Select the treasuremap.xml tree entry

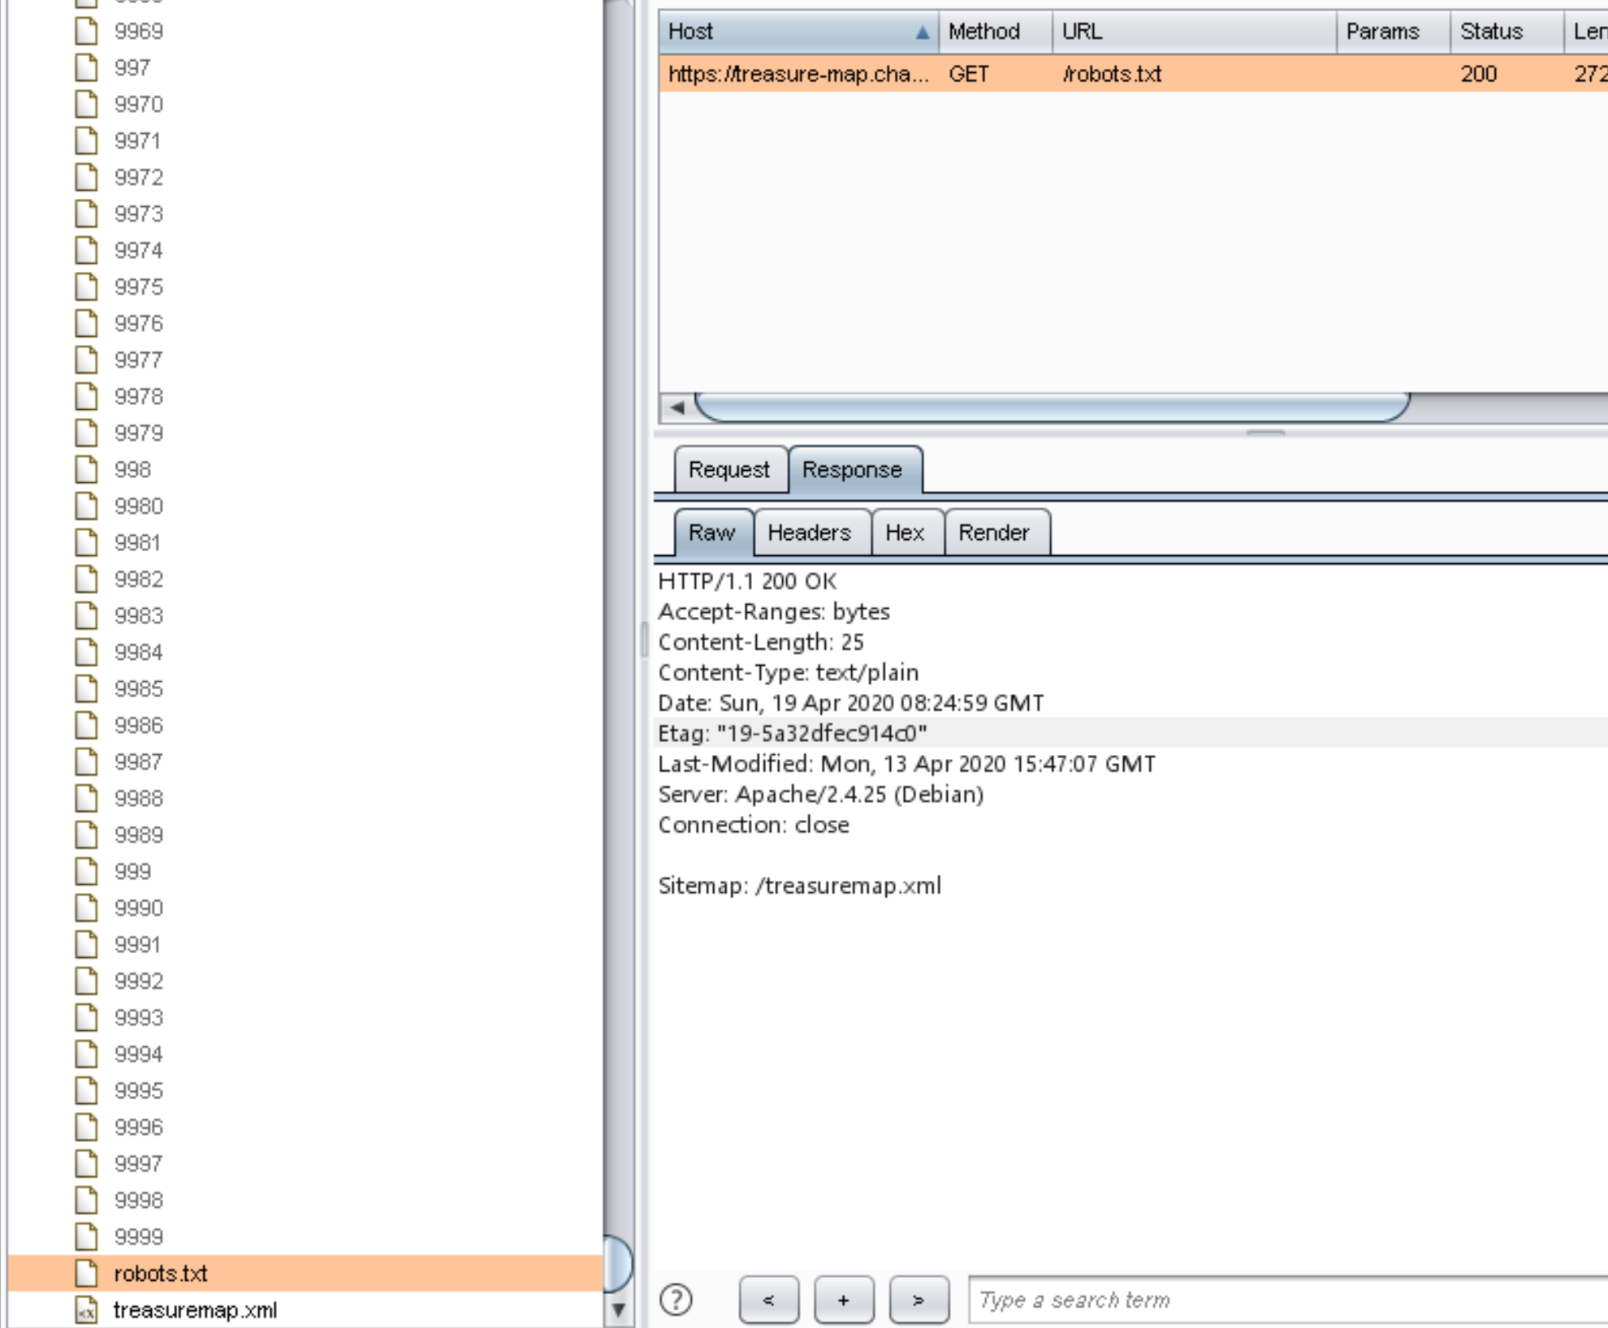pyautogui.click(x=195, y=1309)
